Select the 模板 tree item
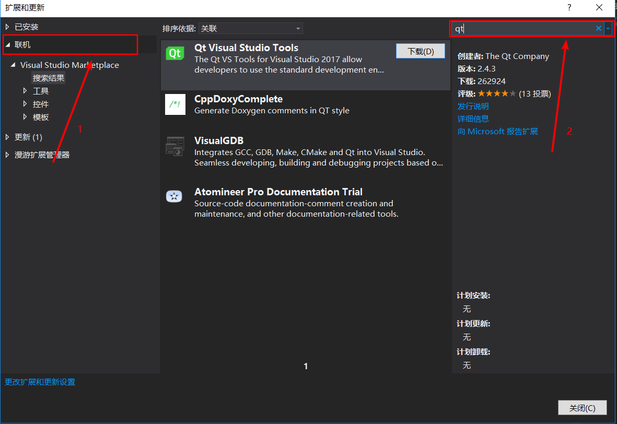The height and width of the screenshot is (424, 617). coord(41,117)
